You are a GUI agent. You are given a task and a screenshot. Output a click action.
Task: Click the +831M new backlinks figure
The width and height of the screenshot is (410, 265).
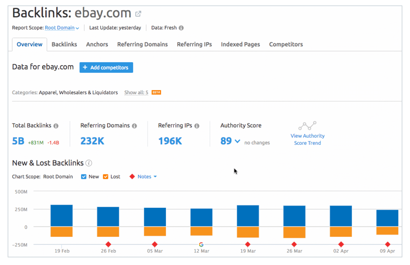pyautogui.click(x=36, y=143)
